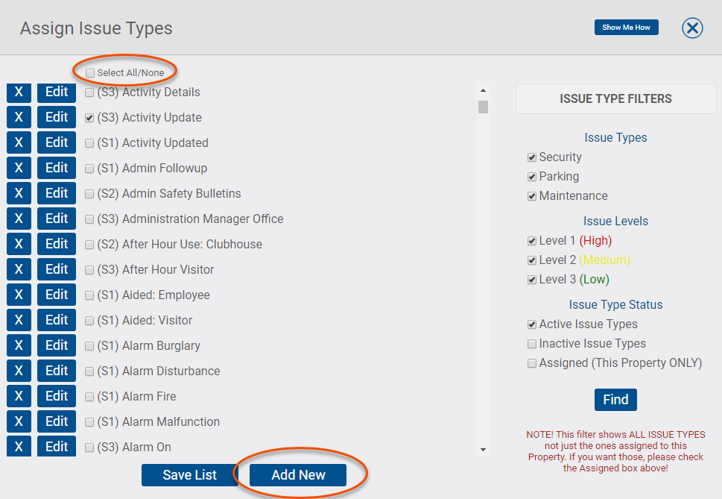The width and height of the screenshot is (722, 499).
Task: Remove (S3) Activity Details using its X icon
Action: (18, 92)
